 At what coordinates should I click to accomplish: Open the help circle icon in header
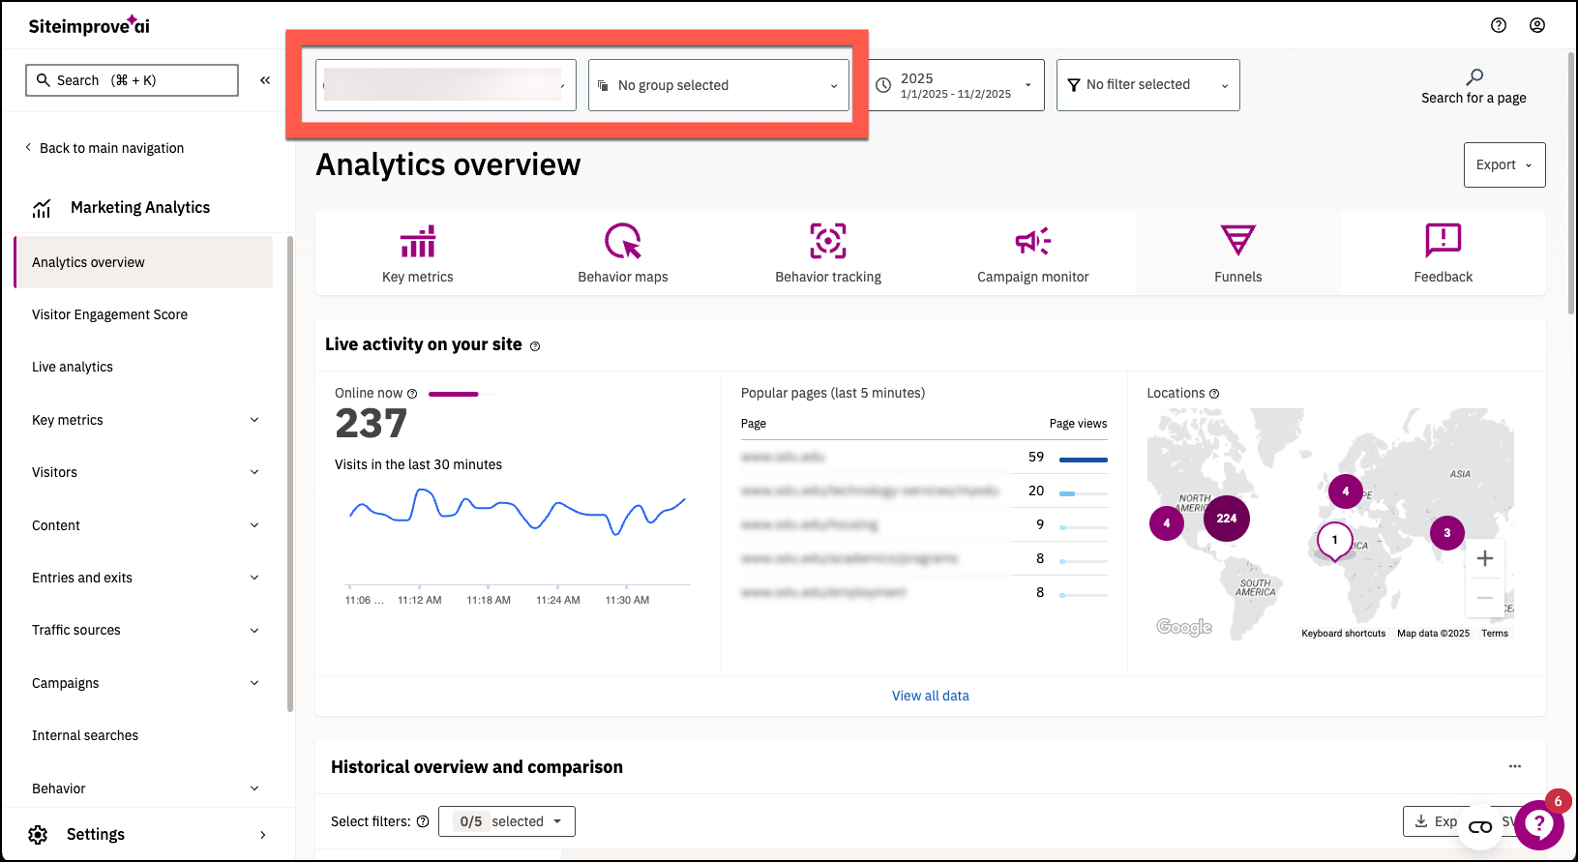(x=1499, y=25)
